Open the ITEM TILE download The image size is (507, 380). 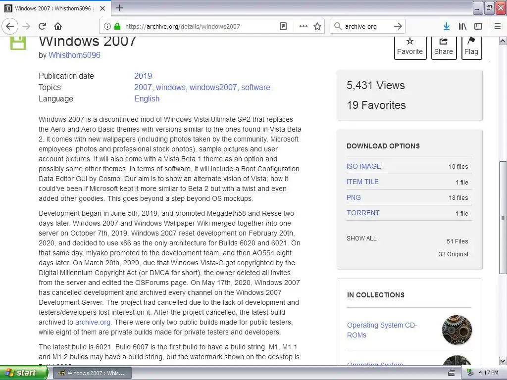[362, 182]
